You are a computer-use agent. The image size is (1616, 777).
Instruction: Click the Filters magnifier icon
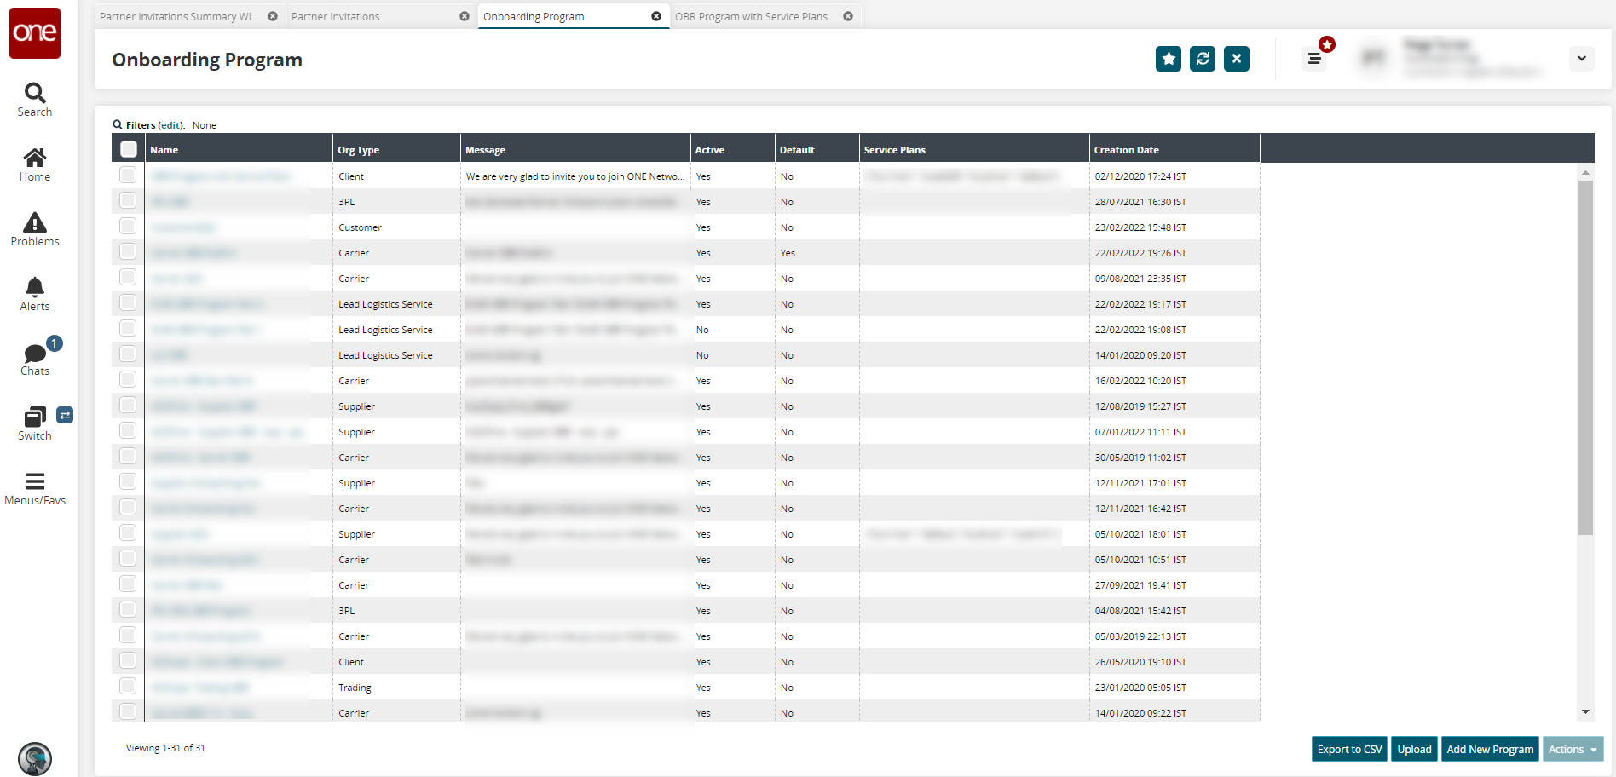(x=118, y=124)
